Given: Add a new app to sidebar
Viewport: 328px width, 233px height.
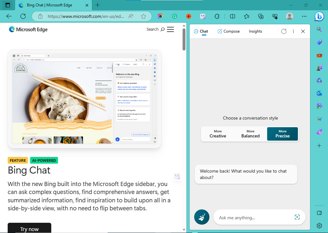Looking at the screenshot, I should point(319,145).
